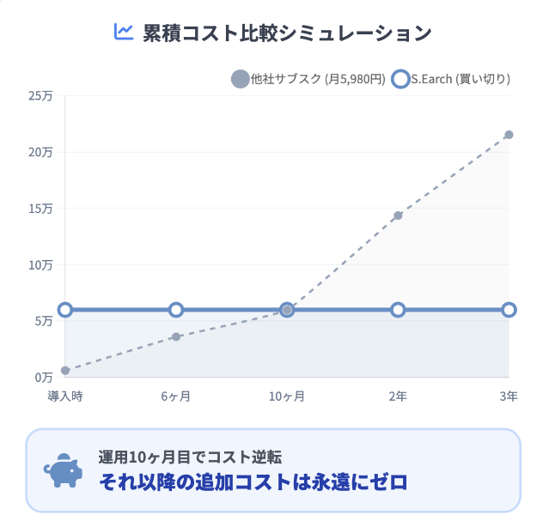Select S.Earch data point at 3年
This screenshot has width=543, height=527.
pos(509,310)
